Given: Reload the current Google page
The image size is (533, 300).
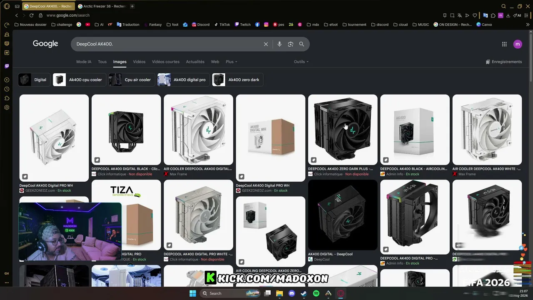Looking at the screenshot, I should (32, 15).
